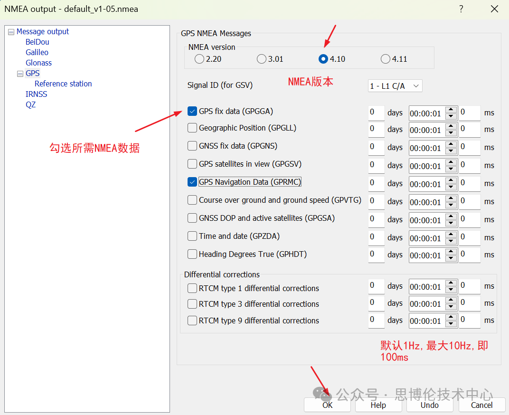The width and height of the screenshot is (509, 415).
Task: Select NMEA version 4.11
Action: click(386, 59)
